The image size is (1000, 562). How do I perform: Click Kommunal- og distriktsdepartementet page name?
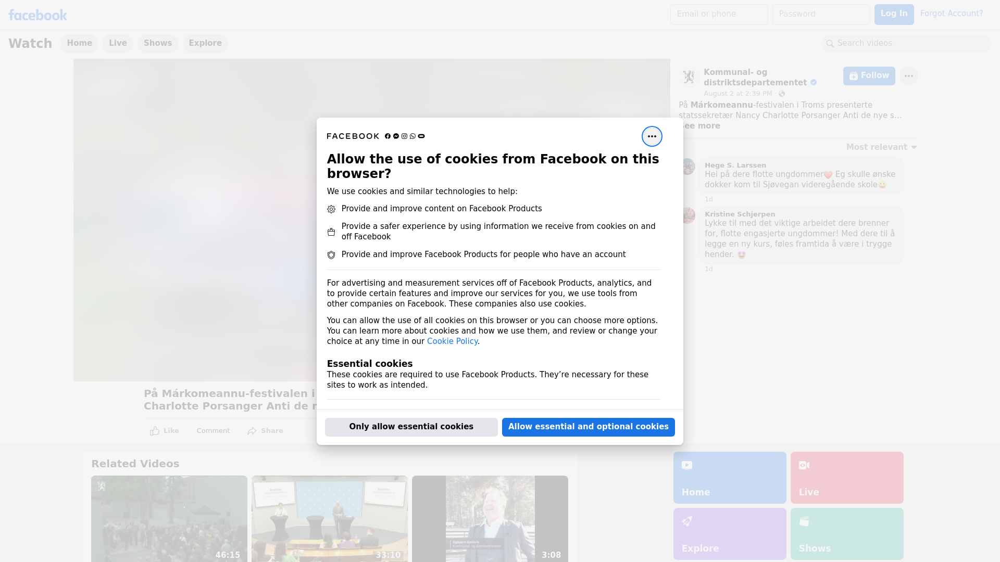(755, 78)
